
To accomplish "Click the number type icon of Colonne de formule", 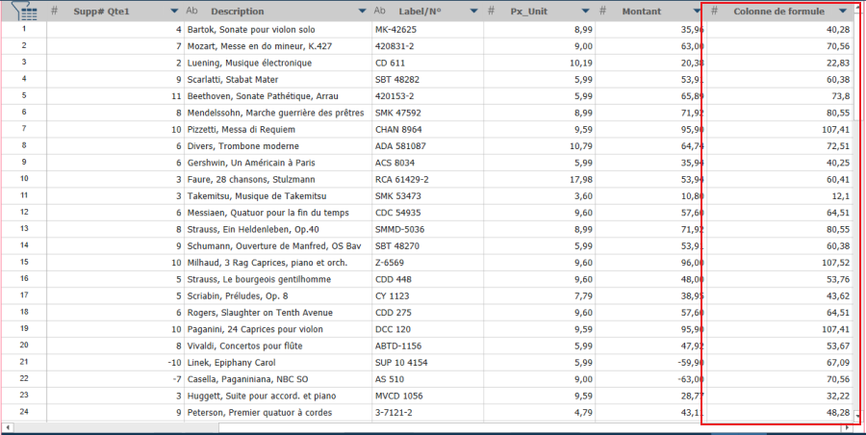I will pos(714,11).
